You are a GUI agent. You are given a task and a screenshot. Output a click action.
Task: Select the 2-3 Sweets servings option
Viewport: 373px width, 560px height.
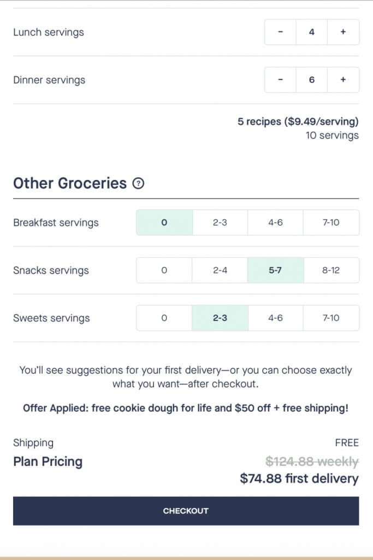coord(220,318)
